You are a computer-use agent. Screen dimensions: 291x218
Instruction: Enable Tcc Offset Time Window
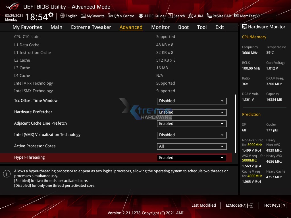click(x=192, y=101)
